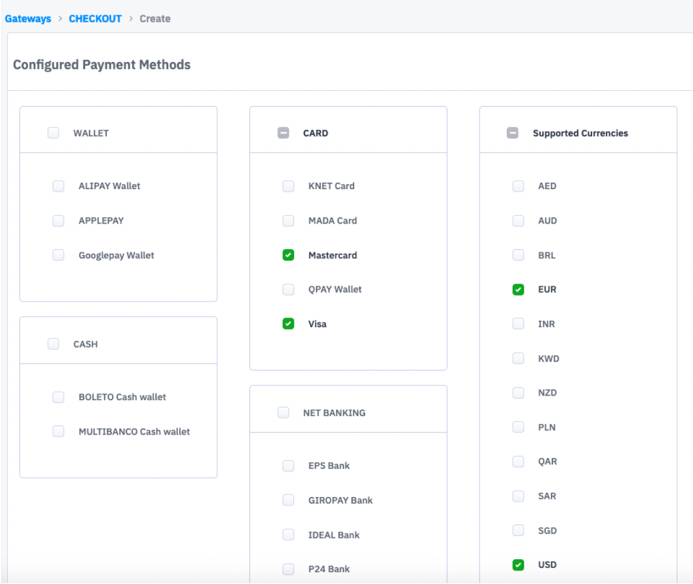Check the QAR currency checkbox
Viewport: 693px width, 584px height.
coord(518,461)
